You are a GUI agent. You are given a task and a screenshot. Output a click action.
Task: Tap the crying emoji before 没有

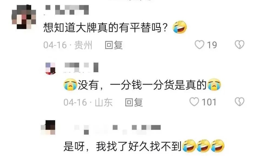[x=70, y=85]
